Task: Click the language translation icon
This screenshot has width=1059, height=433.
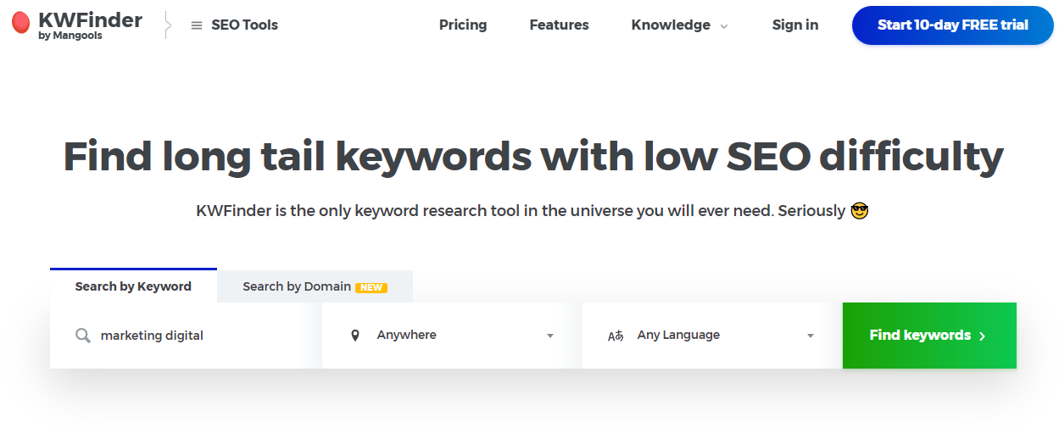Action: pyautogui.click(x=616, y=336)
